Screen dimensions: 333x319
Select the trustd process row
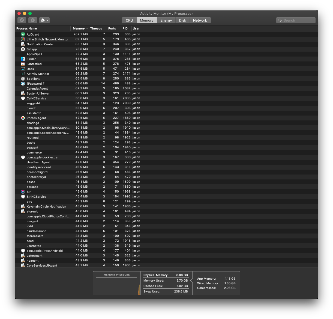pos(166,143)
